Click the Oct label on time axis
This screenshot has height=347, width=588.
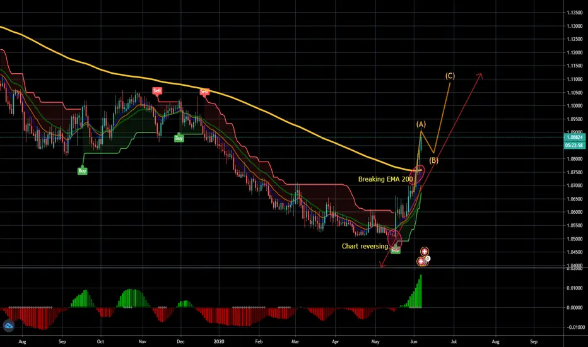click(x=100, y=342)
